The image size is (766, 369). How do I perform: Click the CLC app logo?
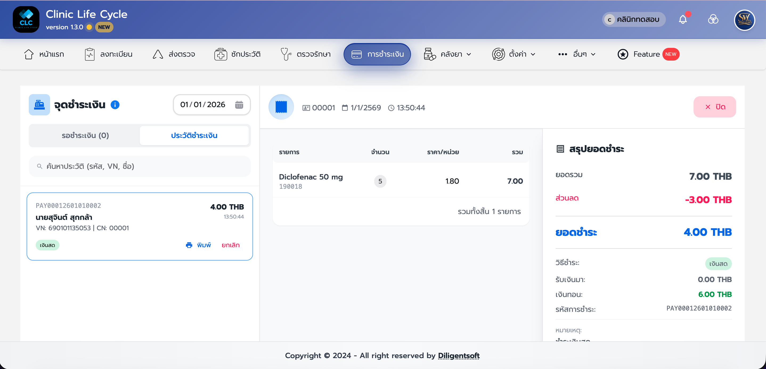click(x=26, y=20)
